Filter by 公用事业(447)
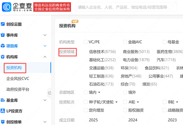The height and width of the screenshot is (125, 183). [161, 76]
